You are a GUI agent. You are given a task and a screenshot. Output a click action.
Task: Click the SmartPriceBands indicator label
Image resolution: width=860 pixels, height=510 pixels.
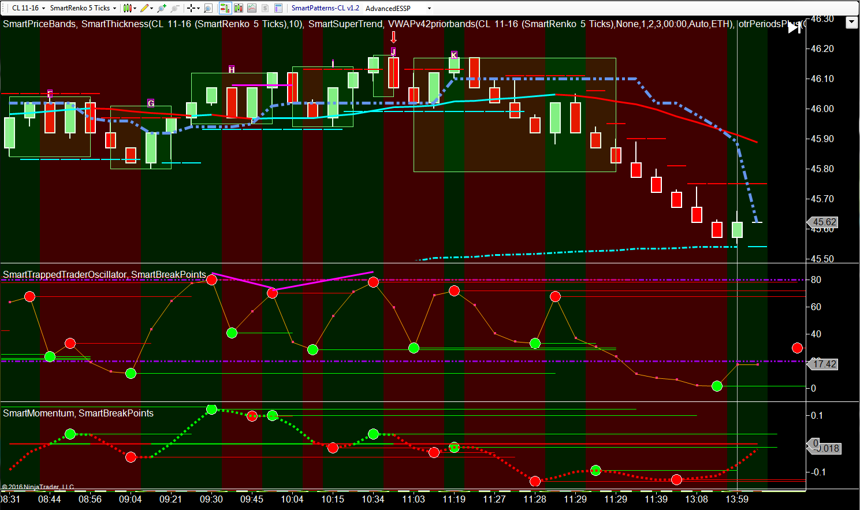coord(39,24)
